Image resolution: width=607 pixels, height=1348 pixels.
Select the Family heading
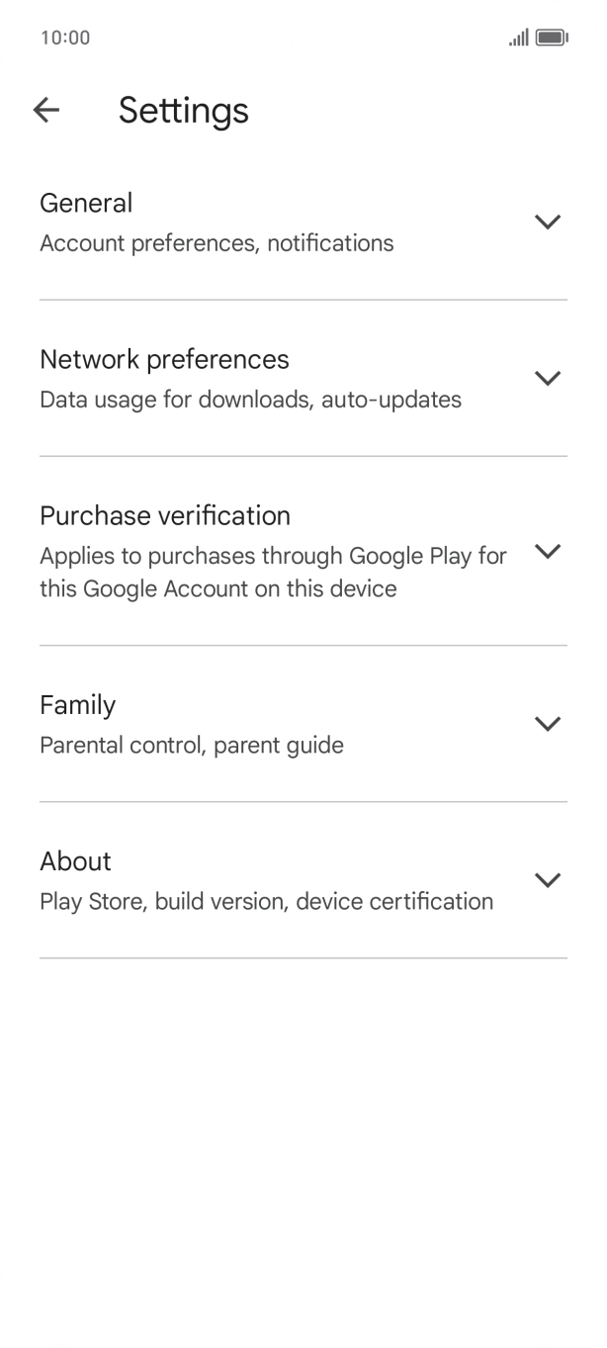(77, 705)
